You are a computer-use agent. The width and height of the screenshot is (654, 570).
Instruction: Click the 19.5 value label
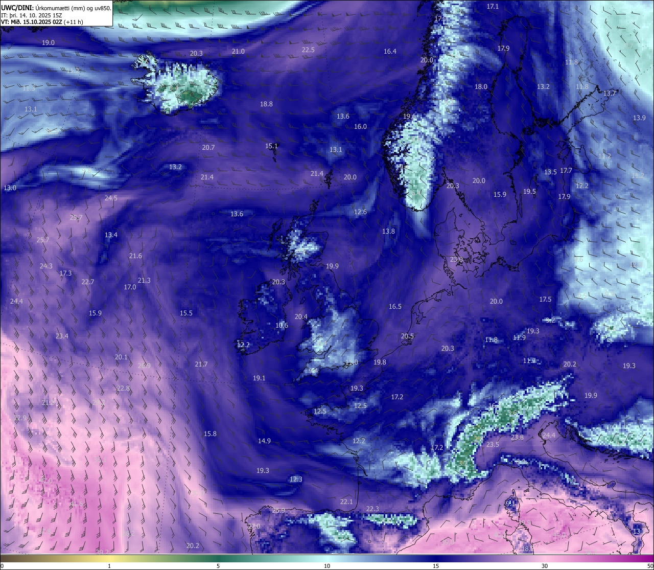pos(529,192)
